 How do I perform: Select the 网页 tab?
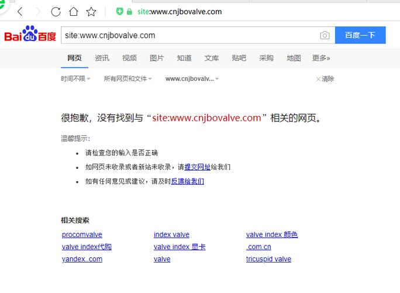(74, 58)
